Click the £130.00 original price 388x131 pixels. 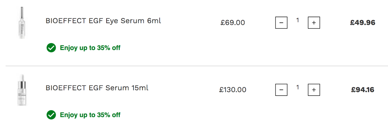coord(233,90)
